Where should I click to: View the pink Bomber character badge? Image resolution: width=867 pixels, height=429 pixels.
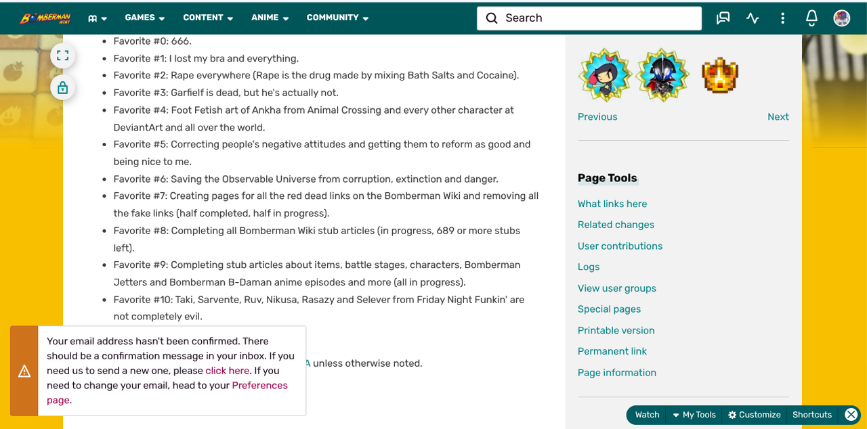(x=606, y=75)
